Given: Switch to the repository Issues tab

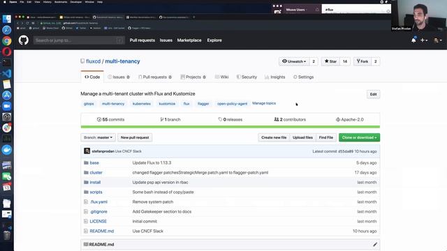Looking at the screenshot, I should click(119, 77).
